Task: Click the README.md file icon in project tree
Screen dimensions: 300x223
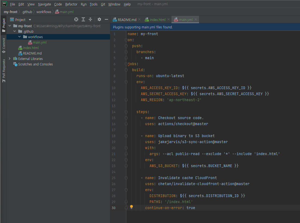Action: [20, 53]
